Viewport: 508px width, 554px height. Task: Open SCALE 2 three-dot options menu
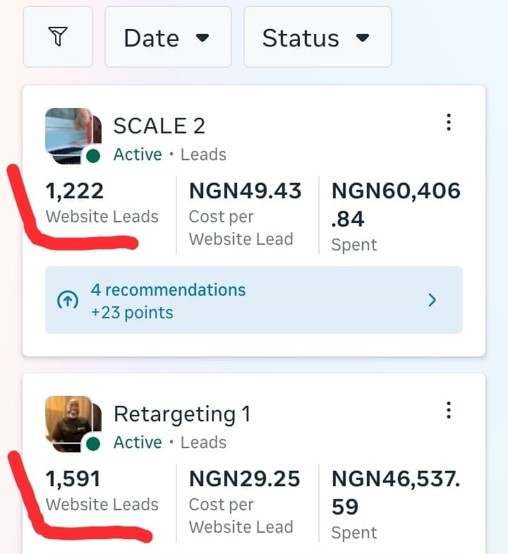coord(448,123)
